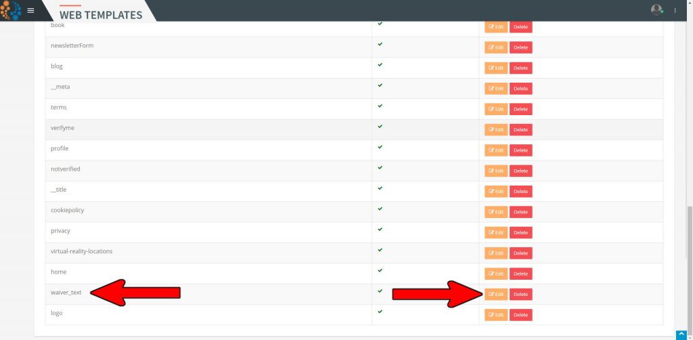Click the green checkmark in cookiepolicy row

[380, 208]
